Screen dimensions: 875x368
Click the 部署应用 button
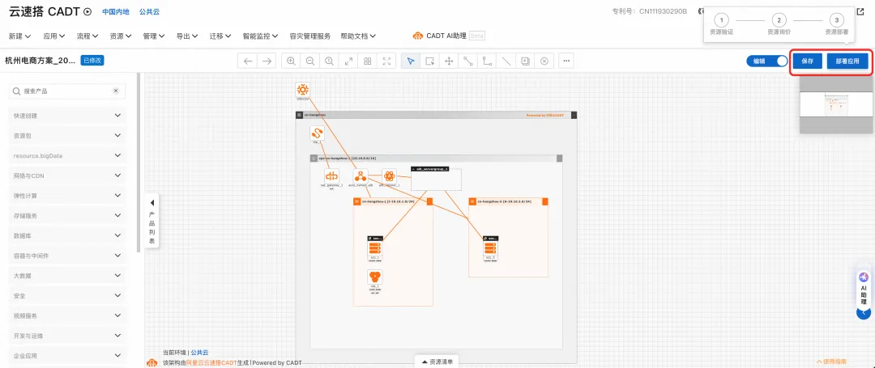[x=847, y=61]
